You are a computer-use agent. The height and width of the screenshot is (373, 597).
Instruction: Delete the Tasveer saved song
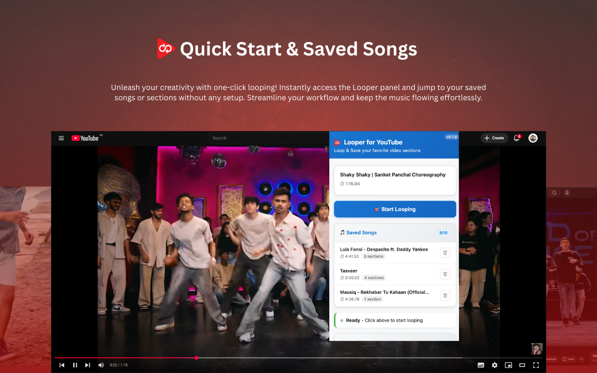coord(445,274)
